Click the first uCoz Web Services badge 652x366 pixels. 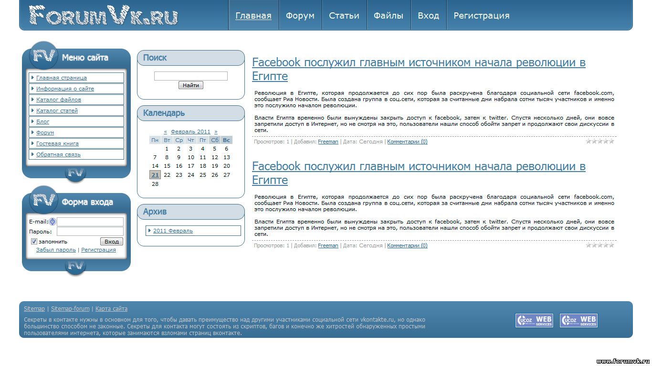pos(534,320)
